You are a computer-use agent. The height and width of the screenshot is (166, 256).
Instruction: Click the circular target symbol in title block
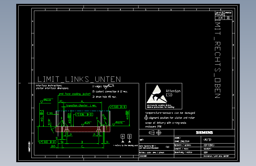tap(159, 133)
